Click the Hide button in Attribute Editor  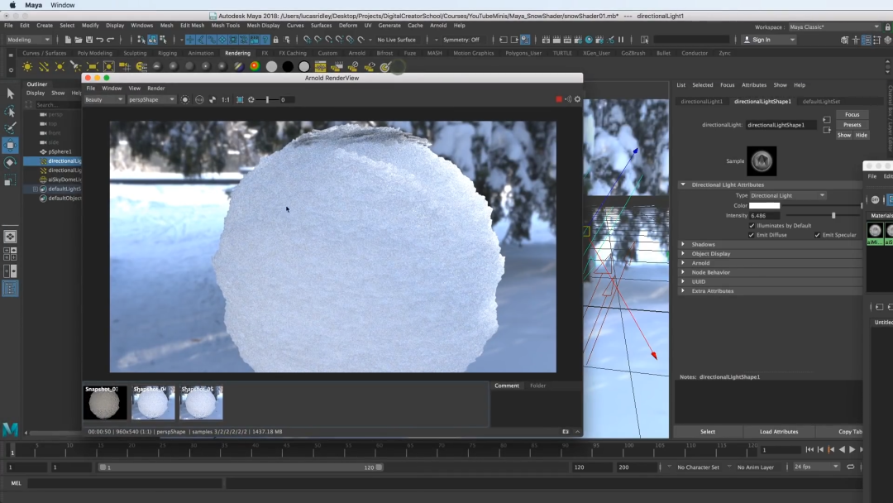click(861, 135)
